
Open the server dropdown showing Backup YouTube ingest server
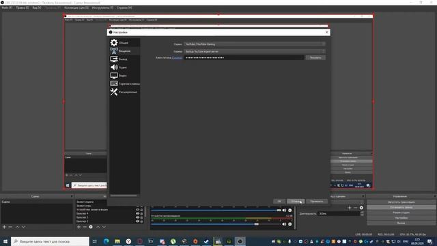(x=255, y=51)
